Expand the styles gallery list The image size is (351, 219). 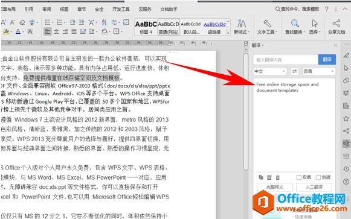(x=228, y=33)
